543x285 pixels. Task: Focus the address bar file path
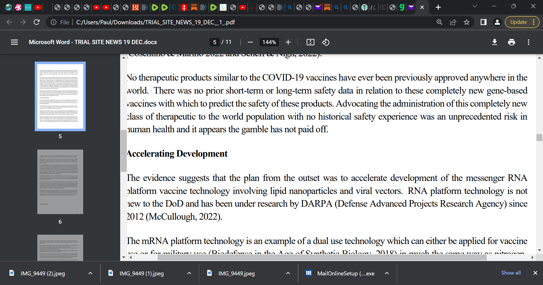point(156,22)
